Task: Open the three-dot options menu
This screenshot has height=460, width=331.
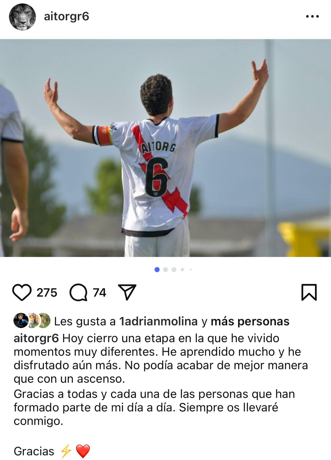Action: pos(312,17)
